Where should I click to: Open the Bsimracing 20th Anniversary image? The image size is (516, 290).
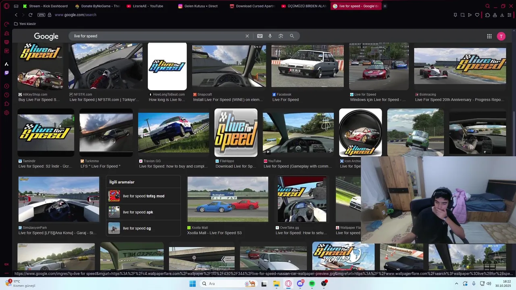coord(460,66)
